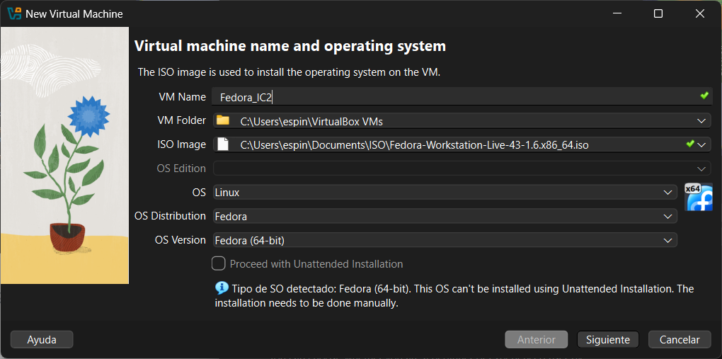Click the VirtualBox logo in the title bar
This screenshot has width=722, height=359.
pos(14,13)
